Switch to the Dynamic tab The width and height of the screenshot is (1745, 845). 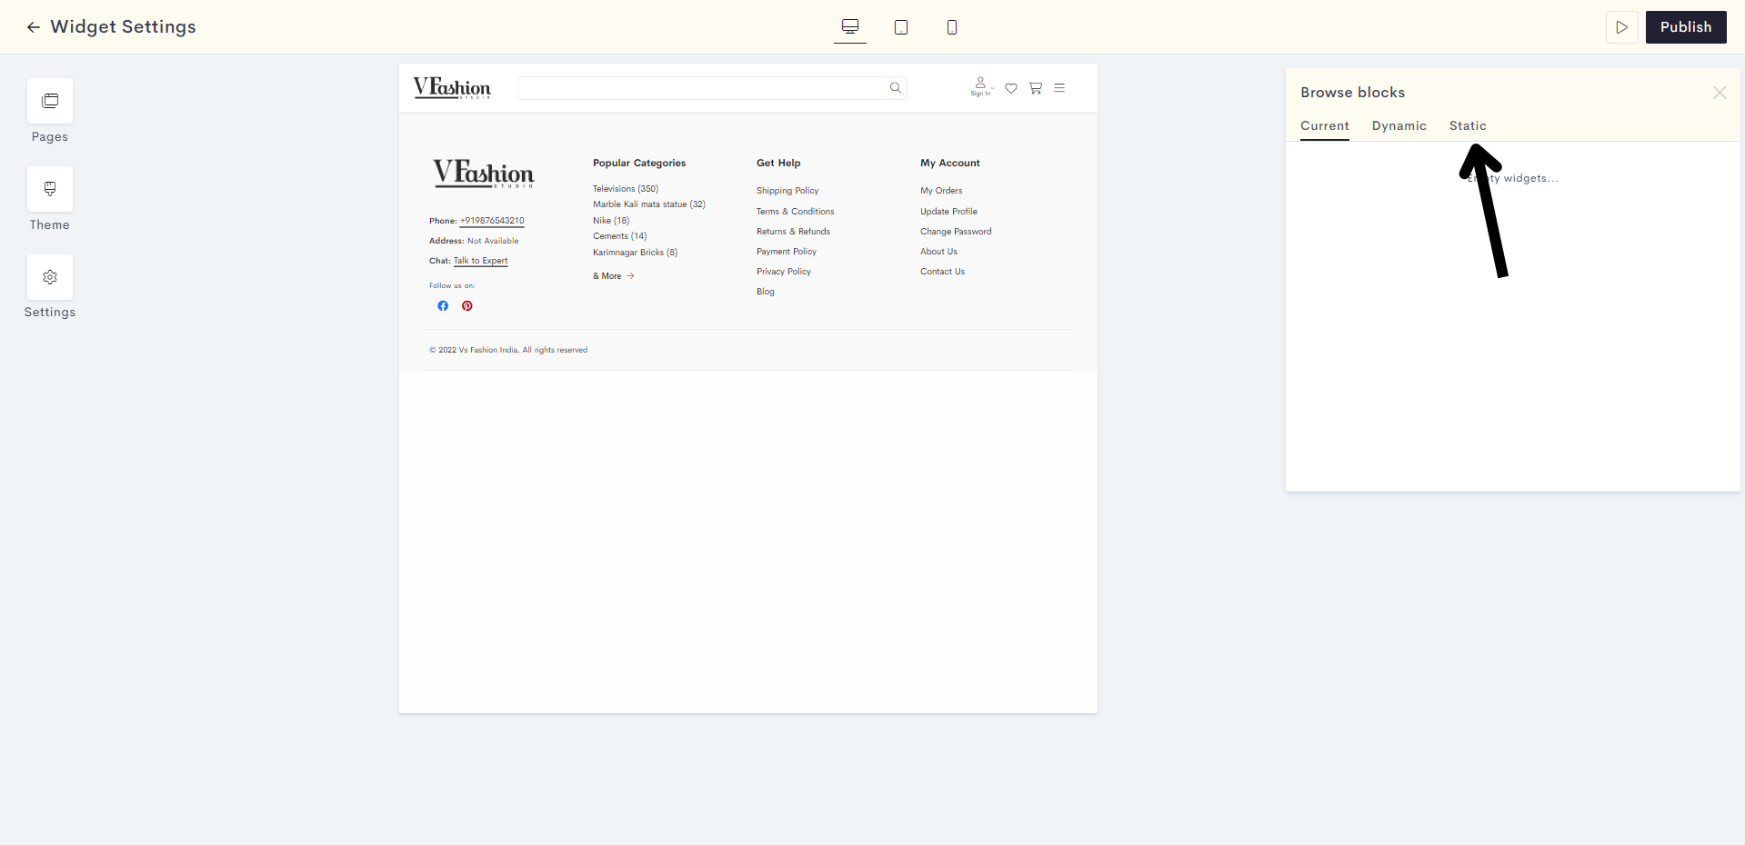pos(1399,126)
